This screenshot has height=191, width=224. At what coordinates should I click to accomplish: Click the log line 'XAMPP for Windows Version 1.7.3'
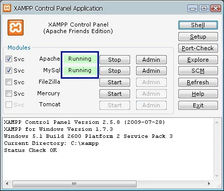click(x=58, y=129)
